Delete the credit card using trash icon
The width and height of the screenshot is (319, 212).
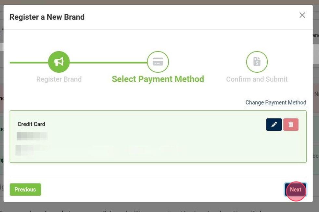tap(291, 124)
